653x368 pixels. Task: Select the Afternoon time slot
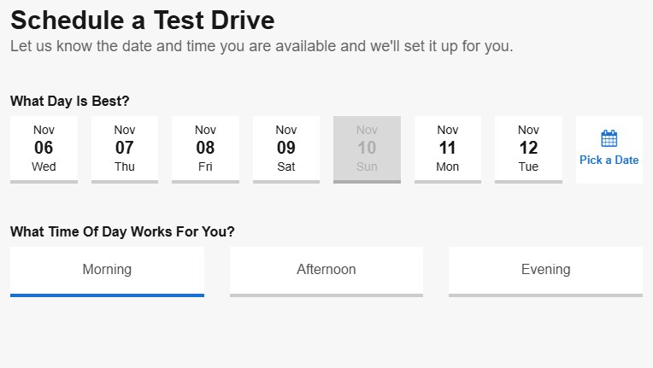click(326, 270)
